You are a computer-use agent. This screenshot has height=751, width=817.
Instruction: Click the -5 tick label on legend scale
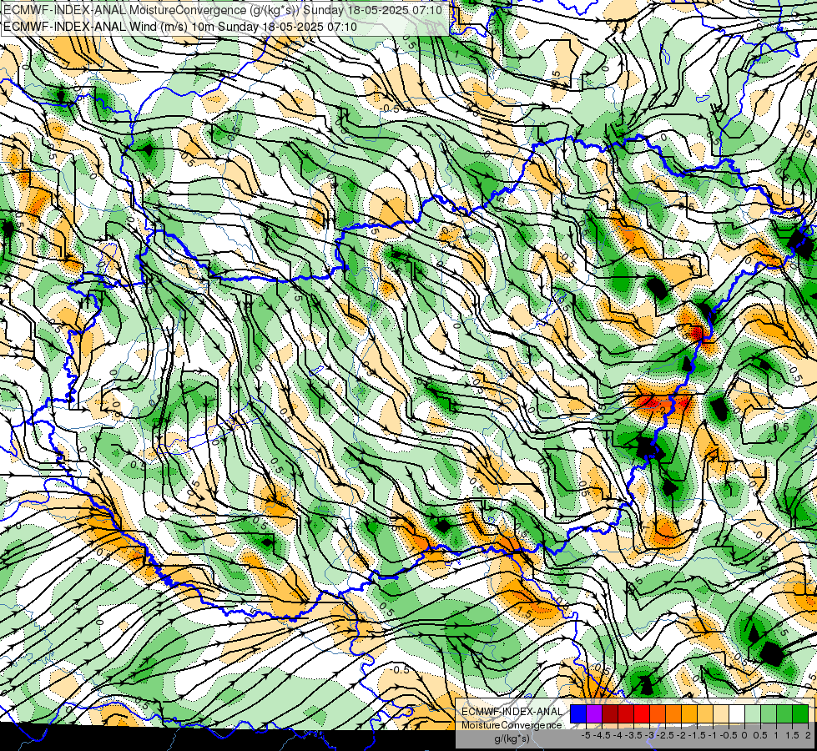586,735
